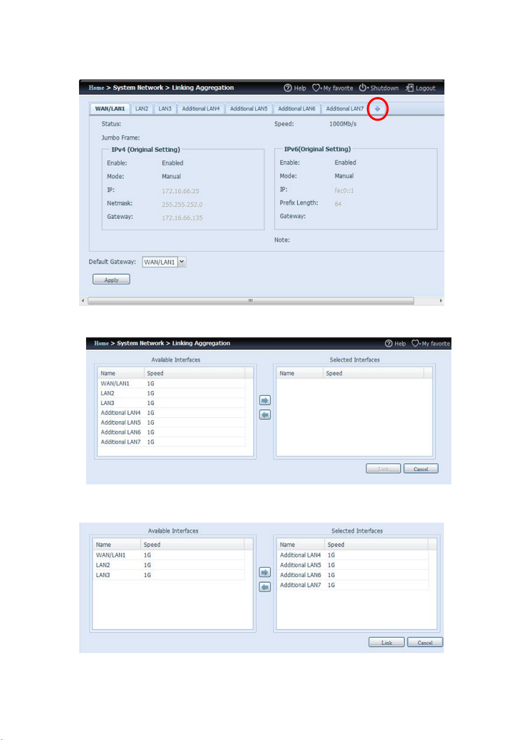Click the horizontal scrollbar's right arrow
The image size is (523, 740).
[x=441, y=301]
